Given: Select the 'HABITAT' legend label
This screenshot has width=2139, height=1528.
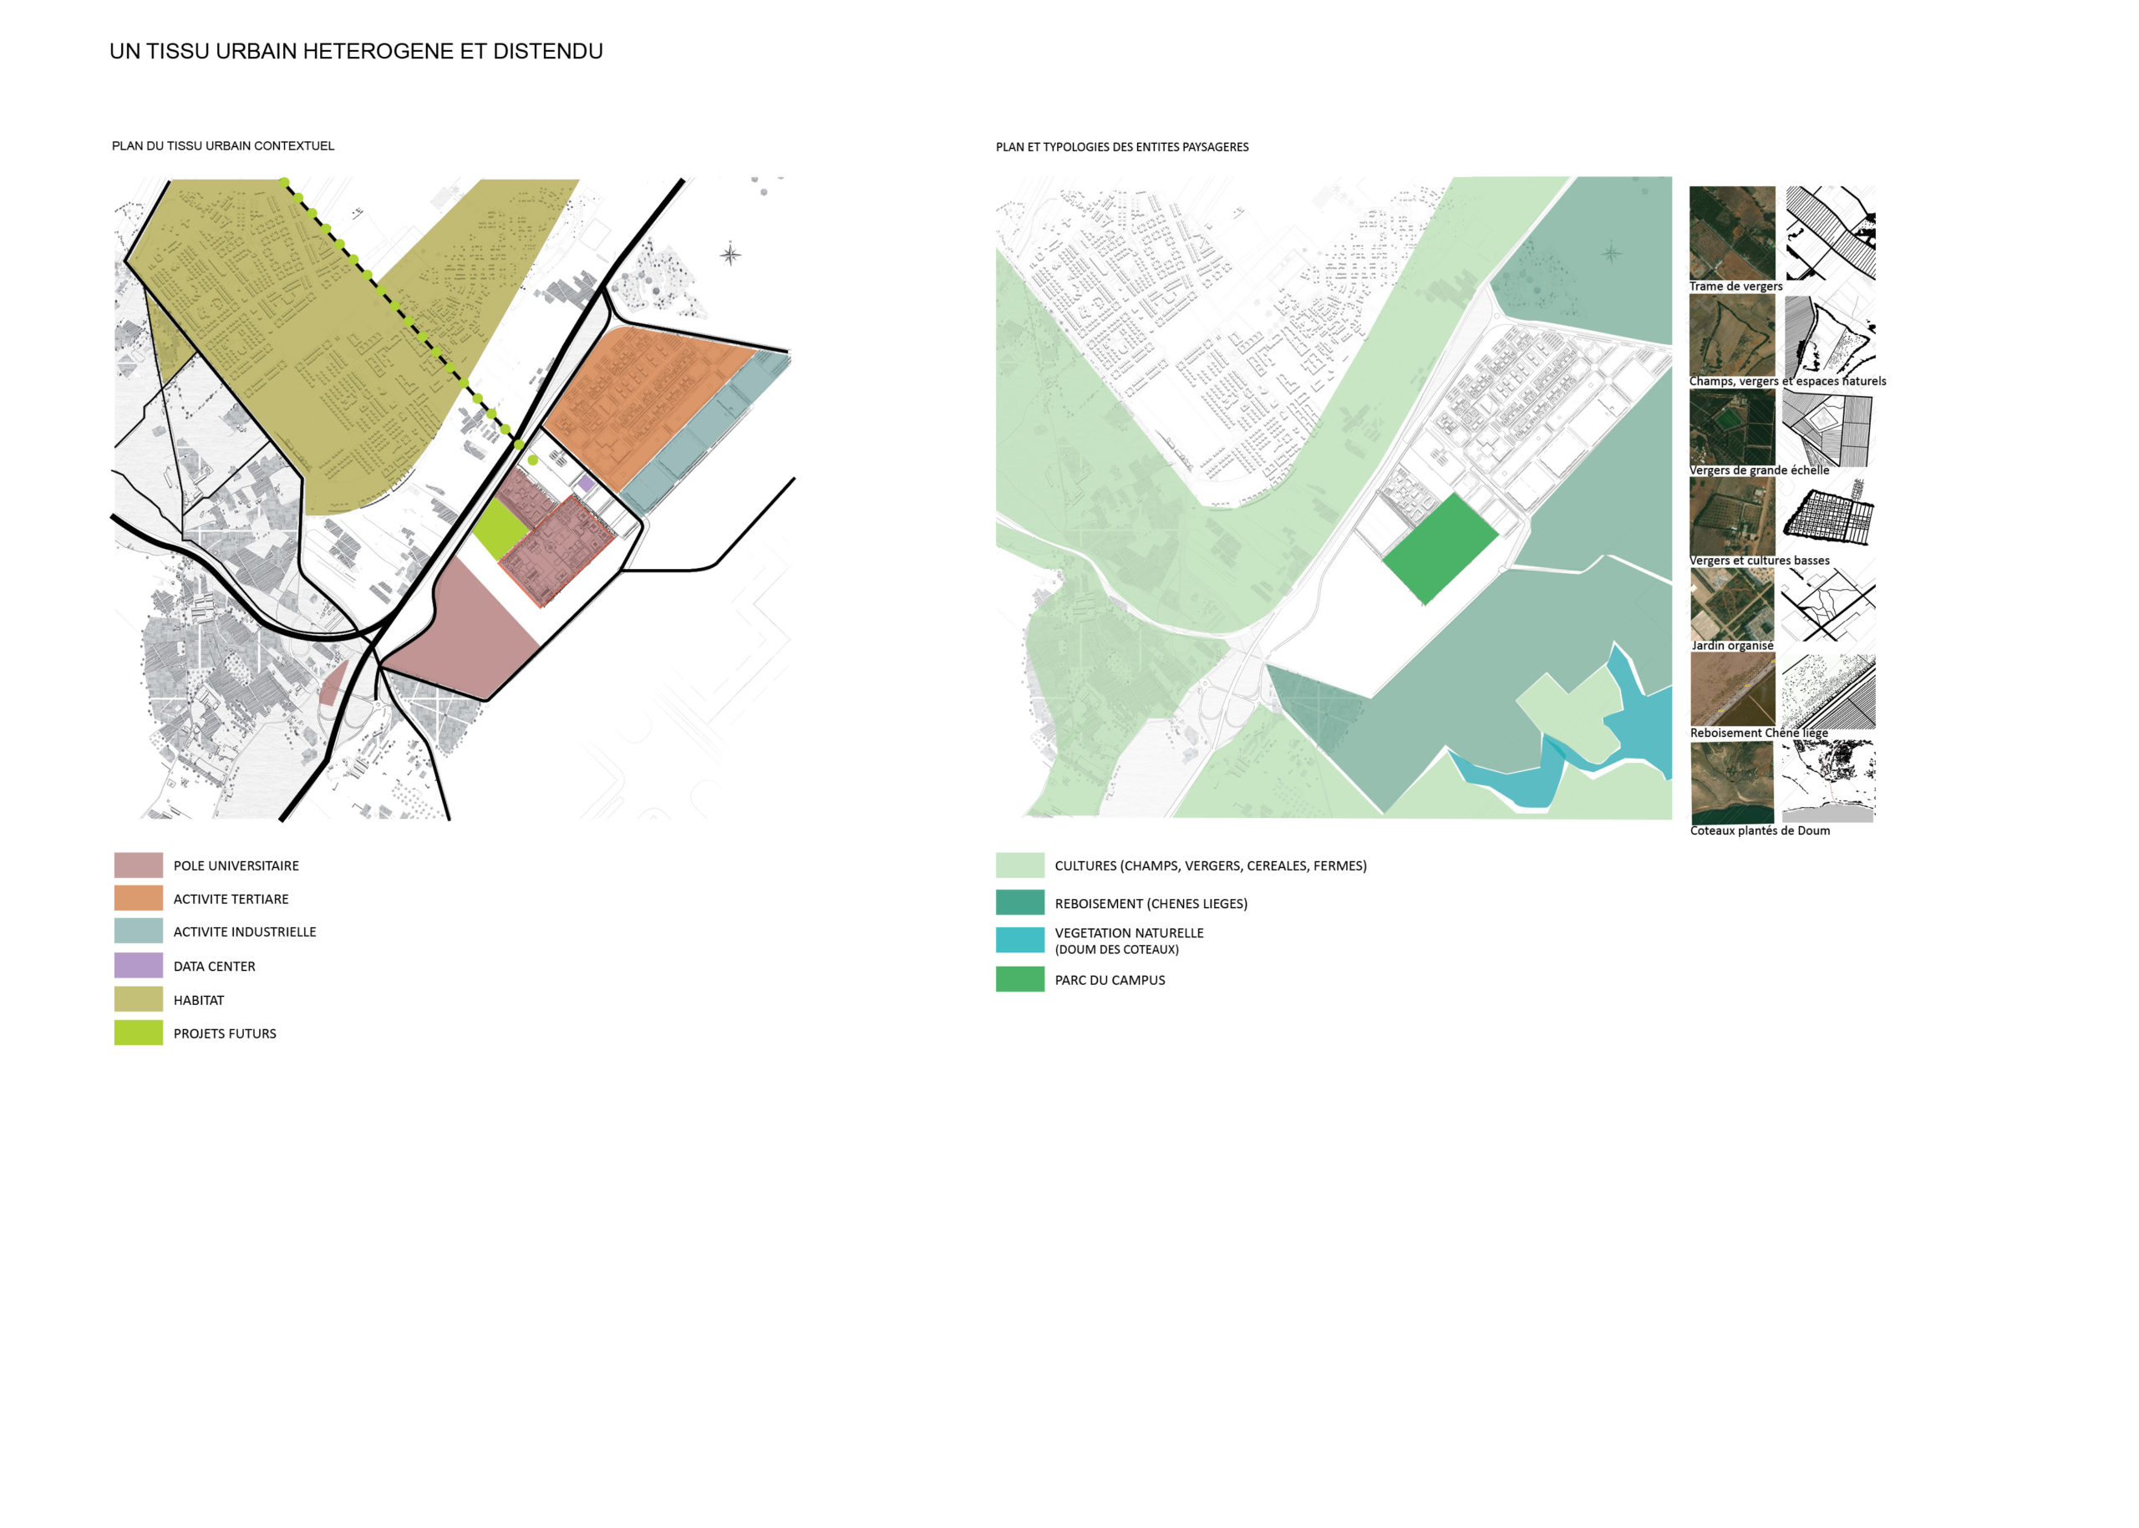Looking at the screenshot, I should click(199, 1000).
